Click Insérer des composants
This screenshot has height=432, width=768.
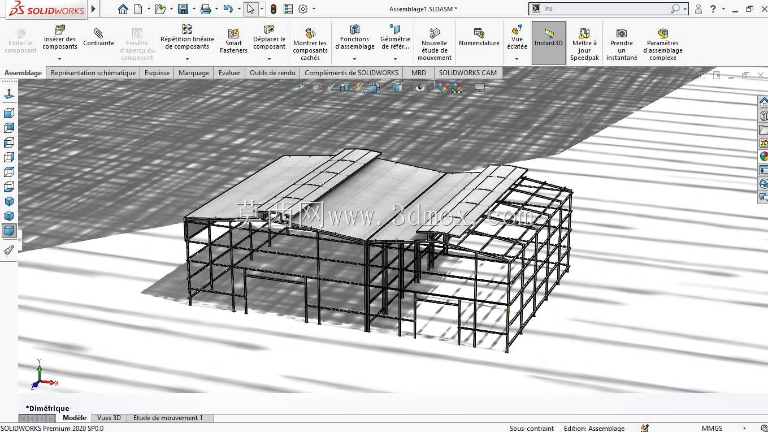[59, 38]
